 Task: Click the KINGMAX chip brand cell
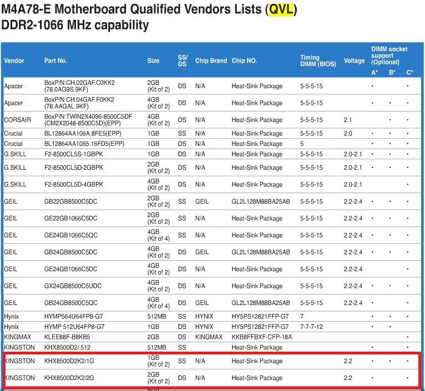[209, 337]
